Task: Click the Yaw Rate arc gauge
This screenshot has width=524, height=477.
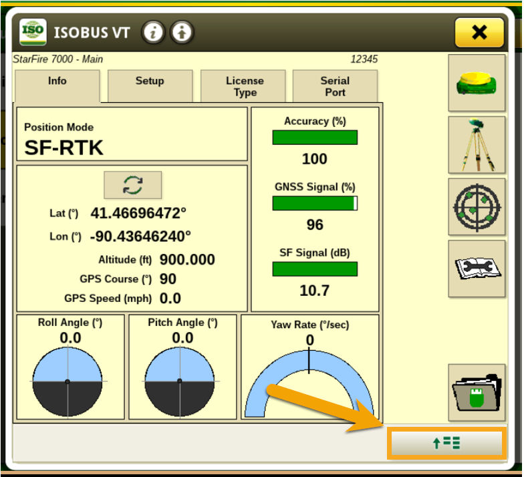Action: pos(309,383)
